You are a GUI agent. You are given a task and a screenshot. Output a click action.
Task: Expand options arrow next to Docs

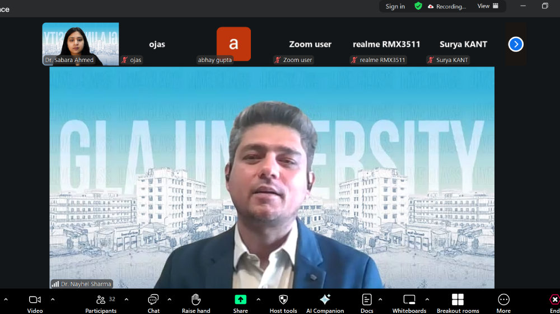(380, 299)
